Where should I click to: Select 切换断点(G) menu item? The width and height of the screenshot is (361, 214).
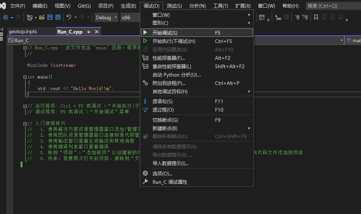tap(197, 120)
